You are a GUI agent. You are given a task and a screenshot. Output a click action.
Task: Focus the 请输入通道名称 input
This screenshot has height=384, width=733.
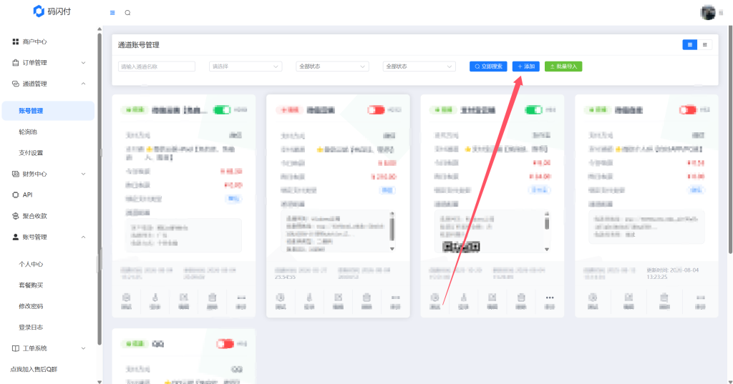[x=157, y=67]
